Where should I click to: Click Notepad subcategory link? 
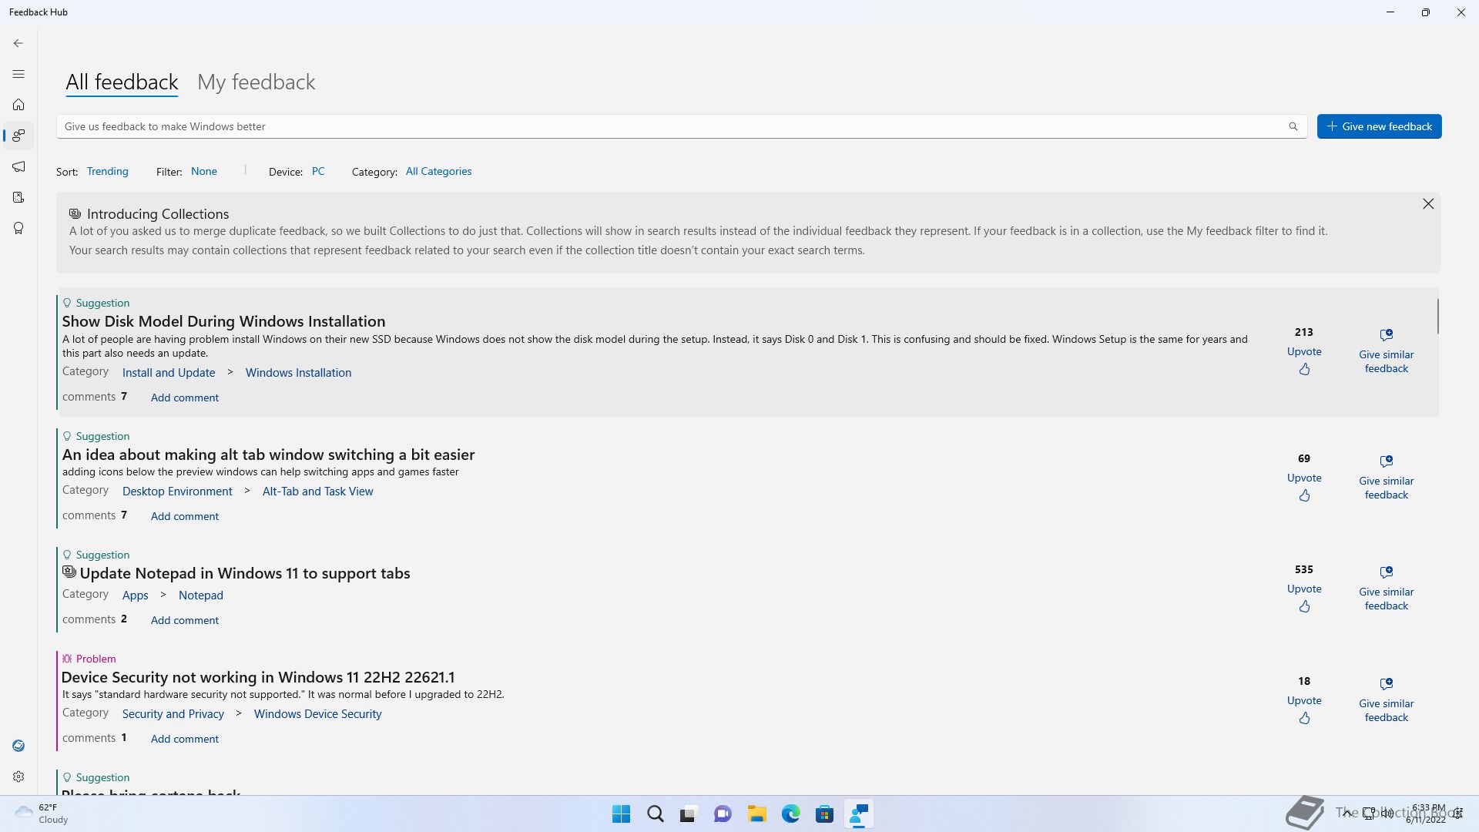coord(201,595)
